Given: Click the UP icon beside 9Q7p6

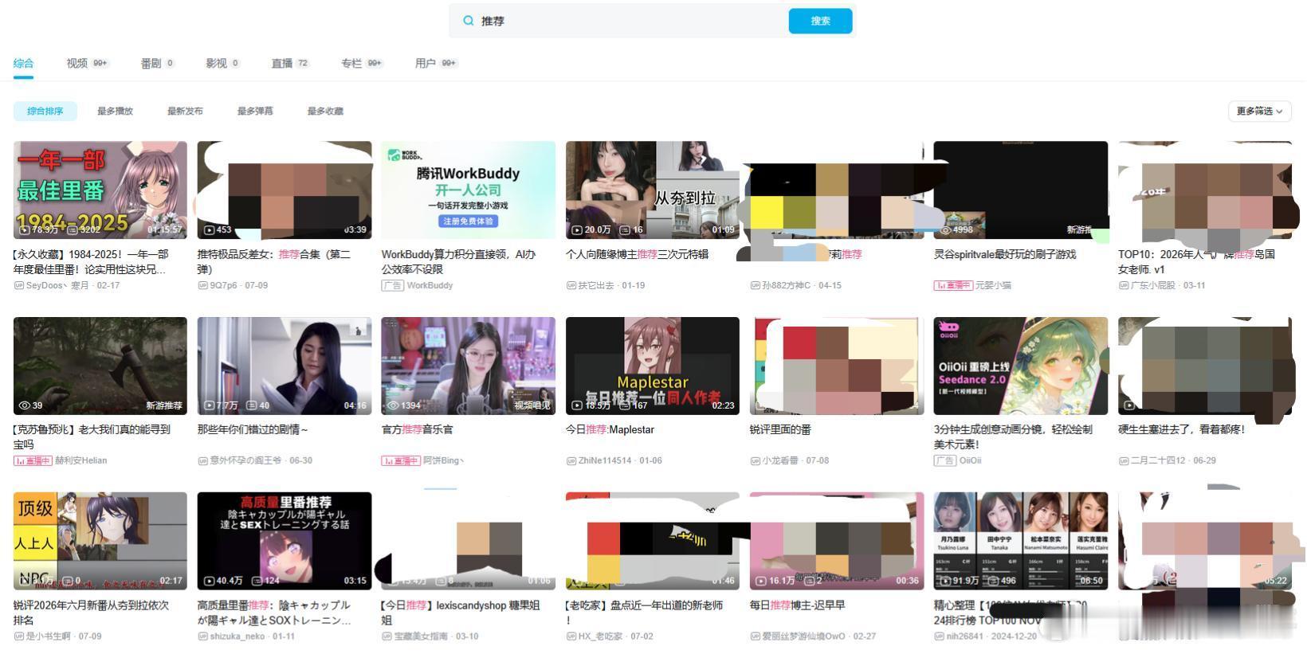Looking at the screenshot, I should coord(203,285).
